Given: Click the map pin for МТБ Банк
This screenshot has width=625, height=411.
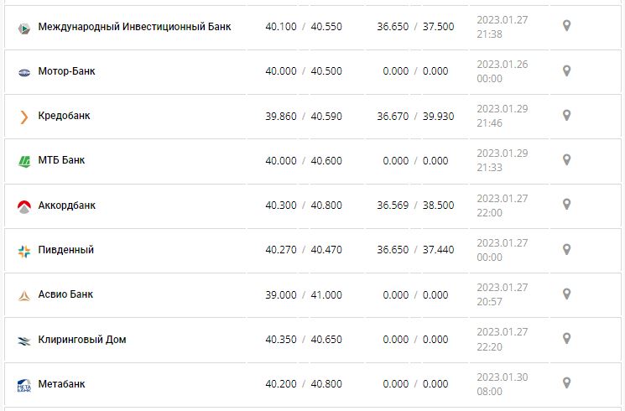Looking at the screenshot, I should (x=566, y=160).
